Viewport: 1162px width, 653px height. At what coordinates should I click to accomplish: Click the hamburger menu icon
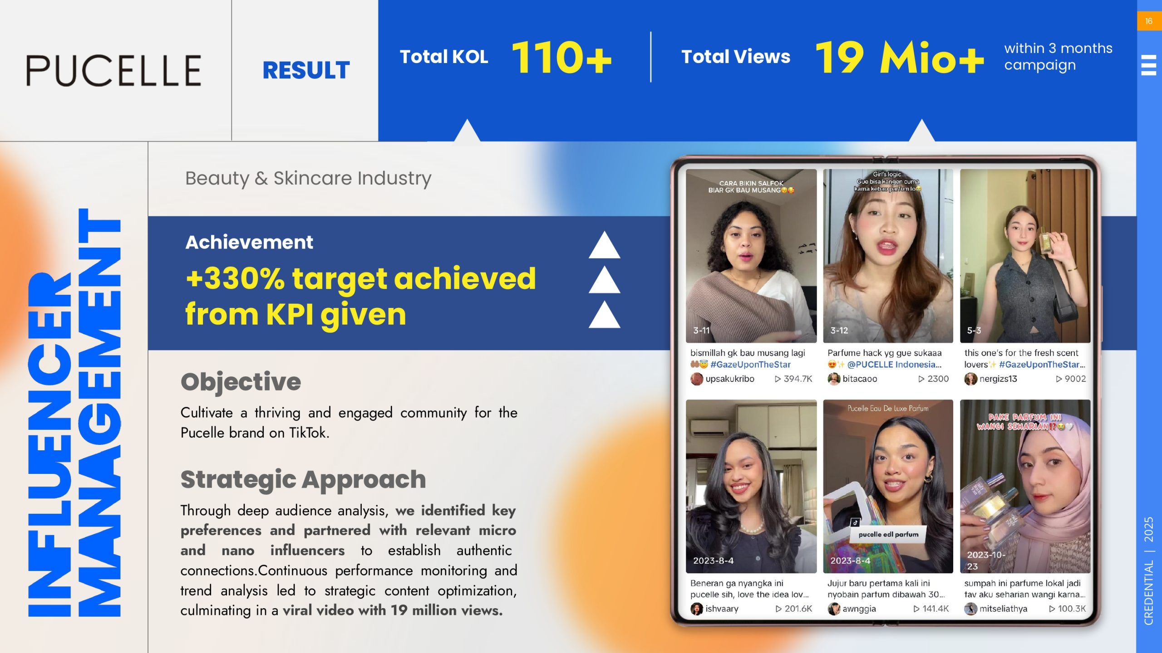point(1148,65)
